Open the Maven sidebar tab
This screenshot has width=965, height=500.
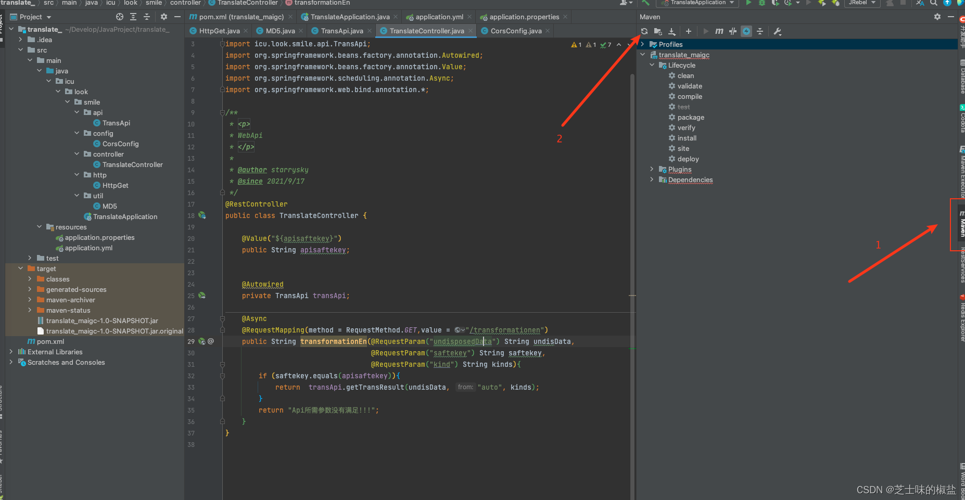[x=962, y=224]
